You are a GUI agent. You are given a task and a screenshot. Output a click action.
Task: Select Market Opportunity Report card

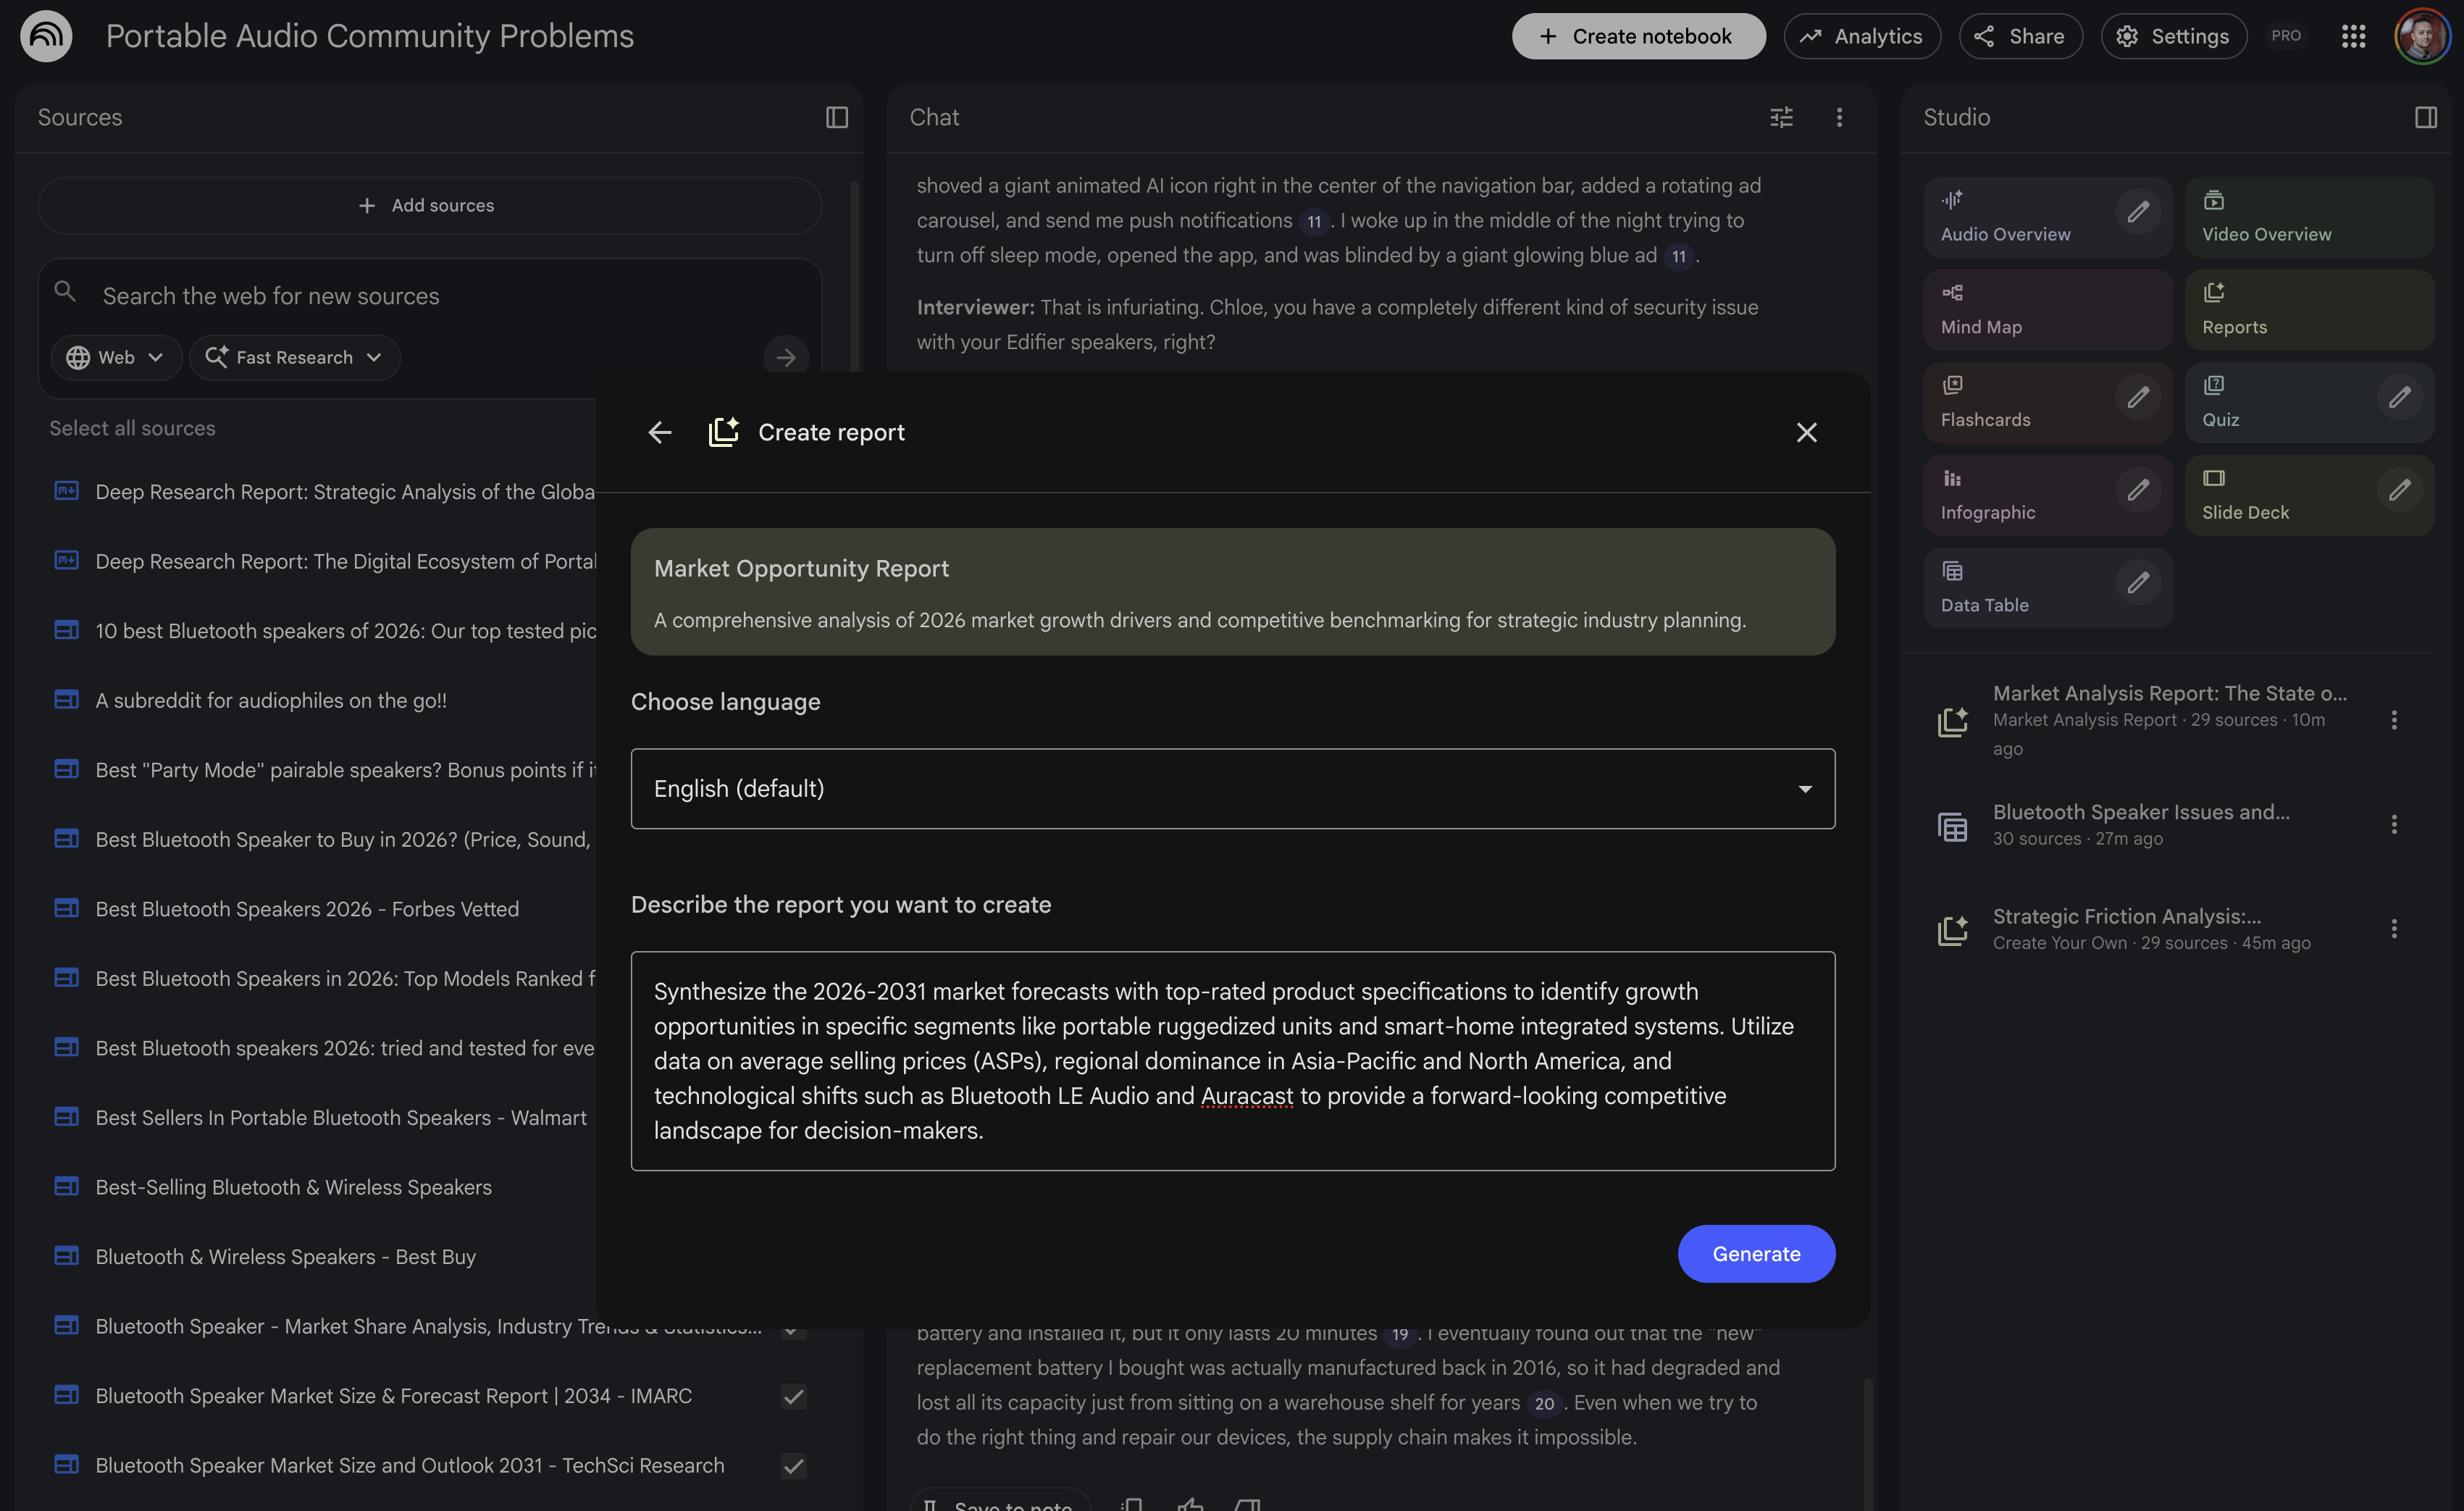[x=1232, y=592]
